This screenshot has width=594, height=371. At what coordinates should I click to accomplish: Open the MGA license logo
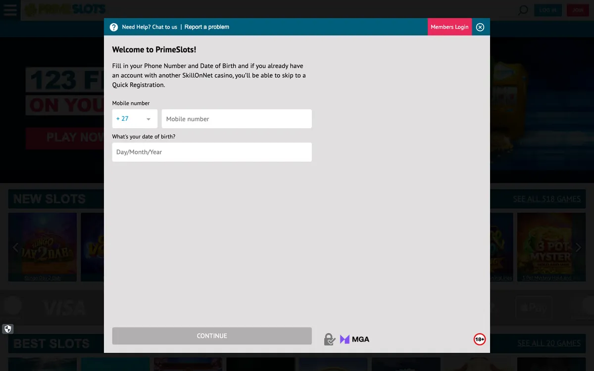354,339
